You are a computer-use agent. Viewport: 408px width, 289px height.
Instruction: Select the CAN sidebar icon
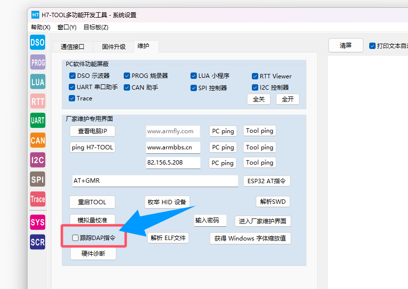tap(38, 140)
